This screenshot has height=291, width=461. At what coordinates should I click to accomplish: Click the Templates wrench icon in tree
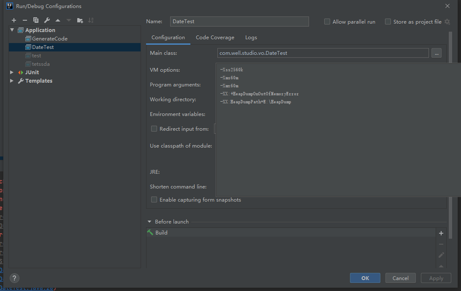pyautogui.click(x=21, y=81)
